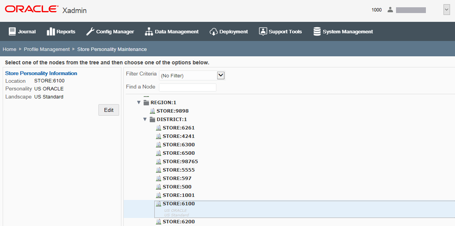Click into the Find a Node field
The image size is (455, 226).
coord(188,87)
